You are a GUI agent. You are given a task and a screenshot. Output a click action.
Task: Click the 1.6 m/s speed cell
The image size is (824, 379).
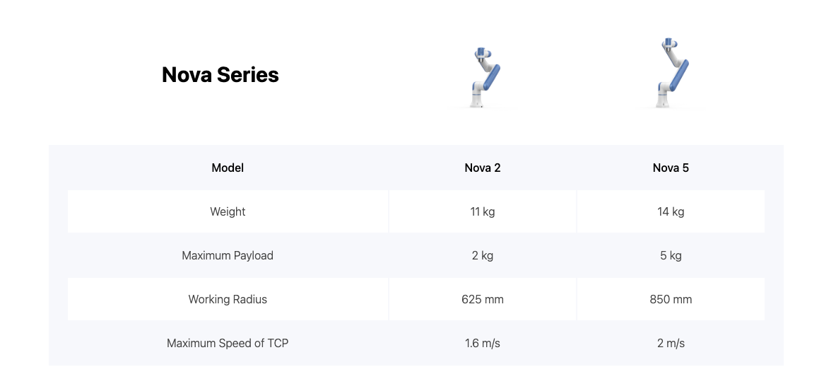pos(483,343)
